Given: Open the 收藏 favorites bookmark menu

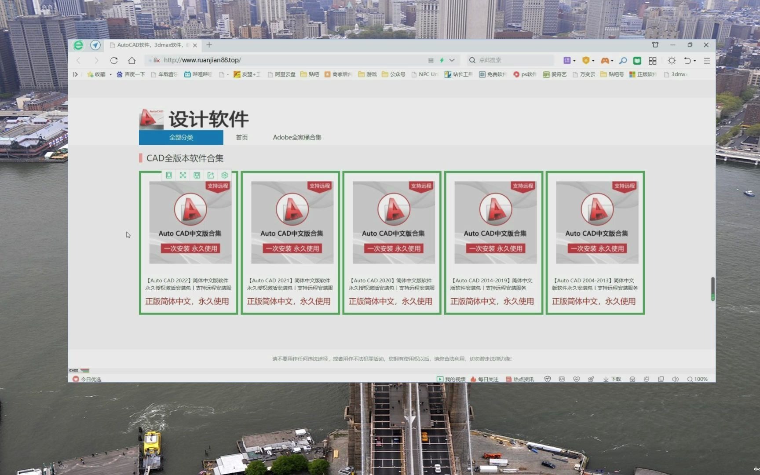Looking at the screenshot, I should (x=97, y=74).
